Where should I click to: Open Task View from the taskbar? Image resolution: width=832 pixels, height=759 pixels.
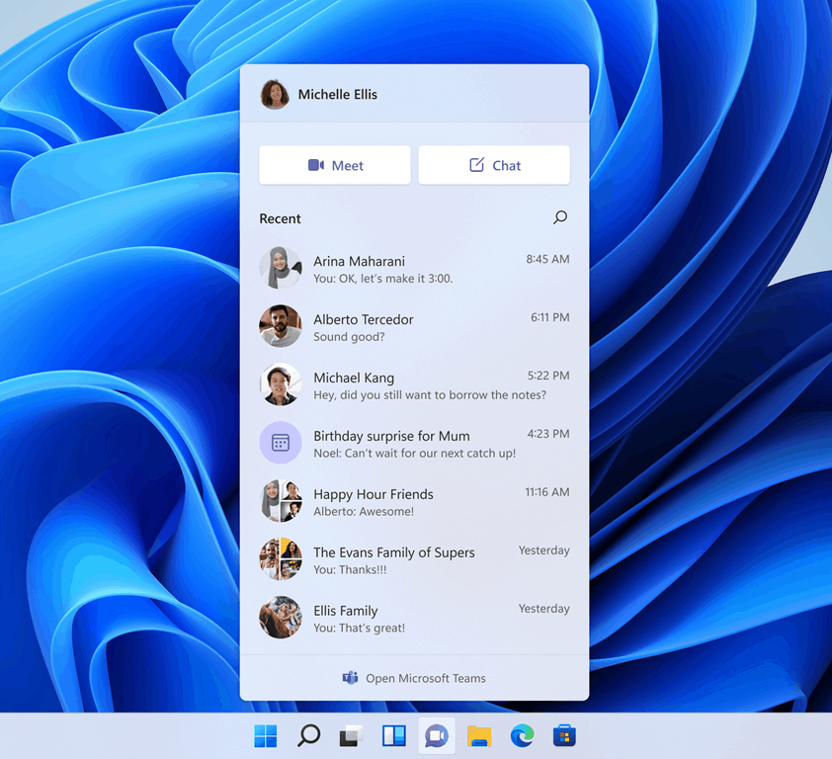(352, 735)
